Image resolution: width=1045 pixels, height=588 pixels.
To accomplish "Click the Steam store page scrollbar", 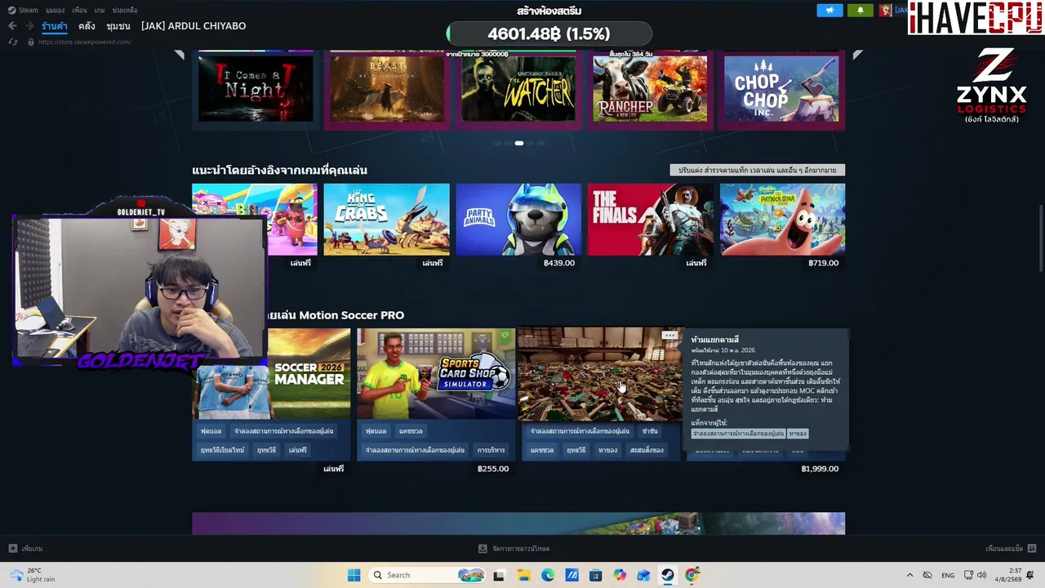I will tap(1041, 237).
